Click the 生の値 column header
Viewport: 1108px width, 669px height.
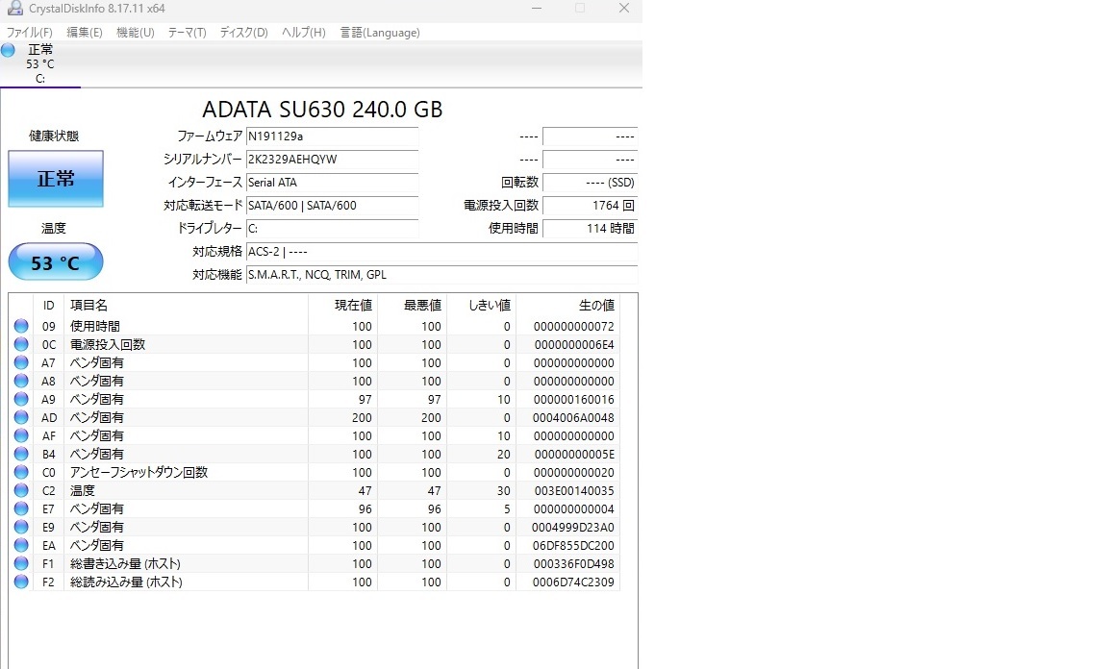(x=595, y=306)
